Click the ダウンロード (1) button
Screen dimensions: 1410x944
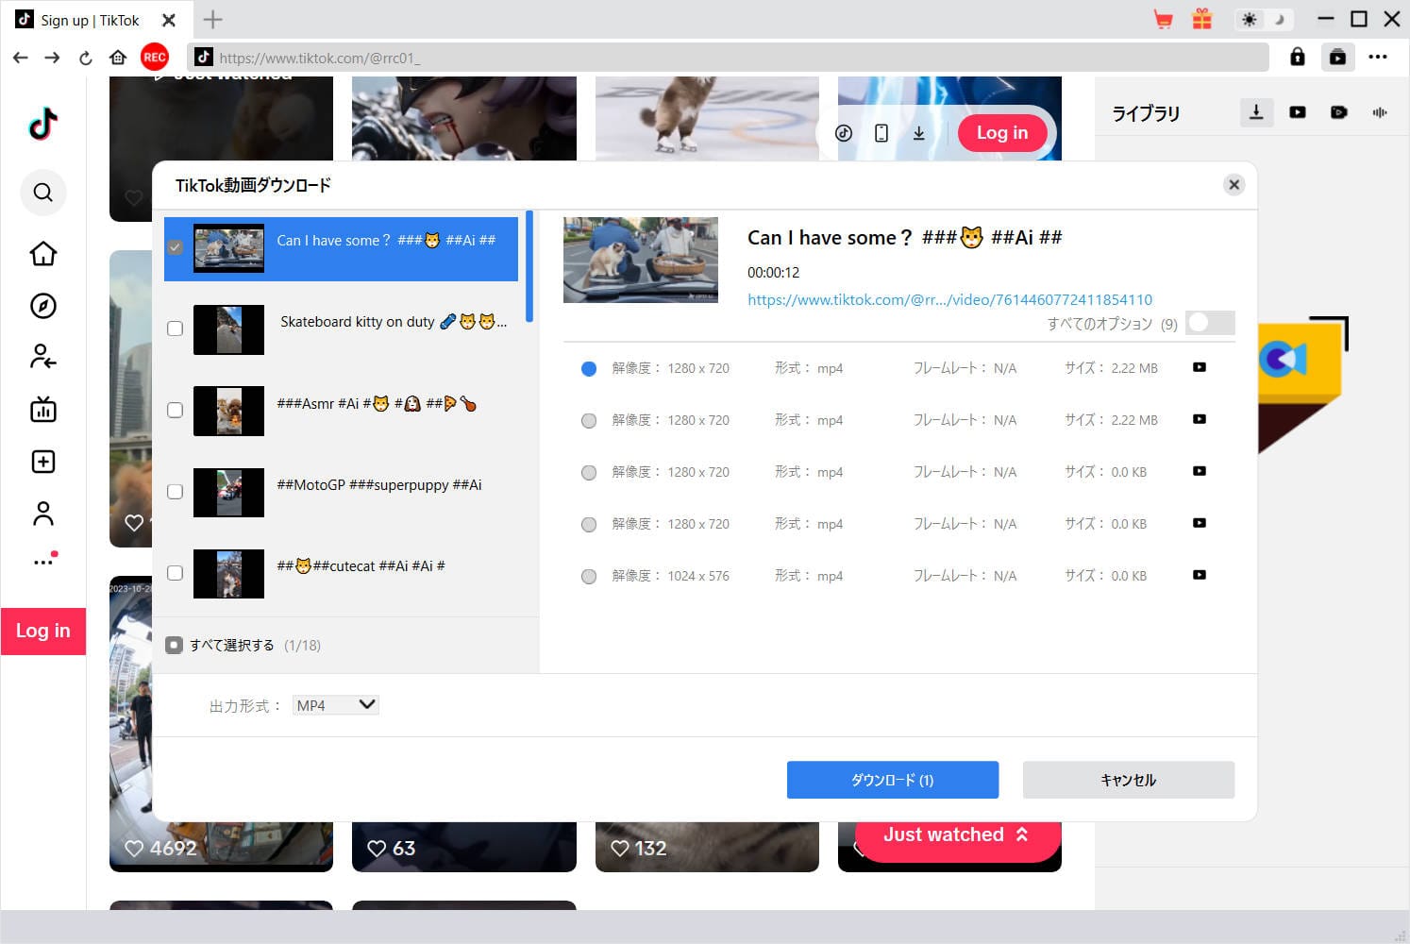(x=893, y=780)
